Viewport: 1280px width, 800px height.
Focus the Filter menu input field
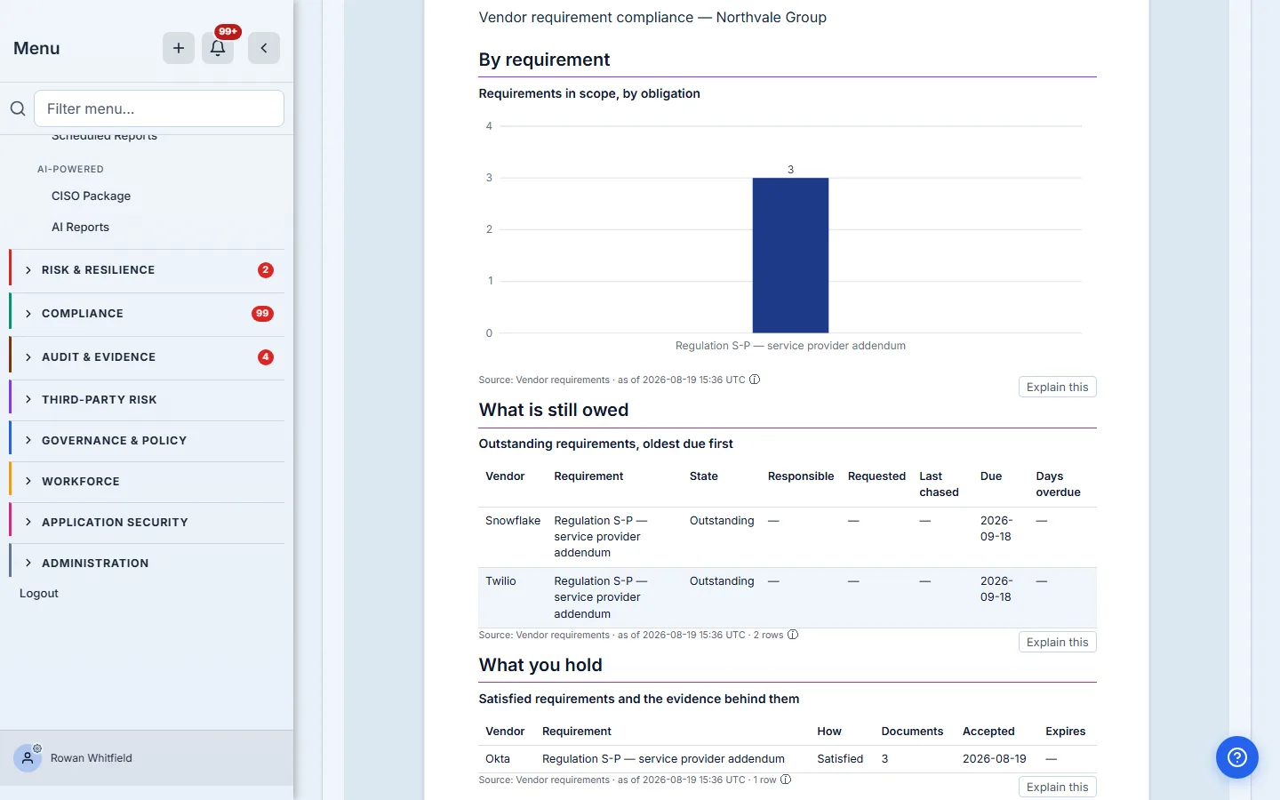point(159,108)
